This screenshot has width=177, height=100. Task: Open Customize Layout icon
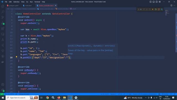pos(160,2)
